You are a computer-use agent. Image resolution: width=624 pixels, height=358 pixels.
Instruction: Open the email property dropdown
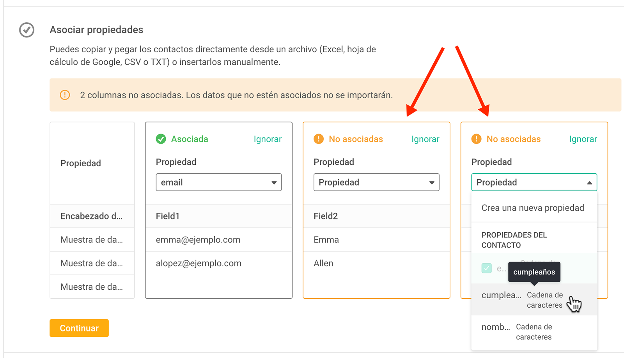click(219, 182)
